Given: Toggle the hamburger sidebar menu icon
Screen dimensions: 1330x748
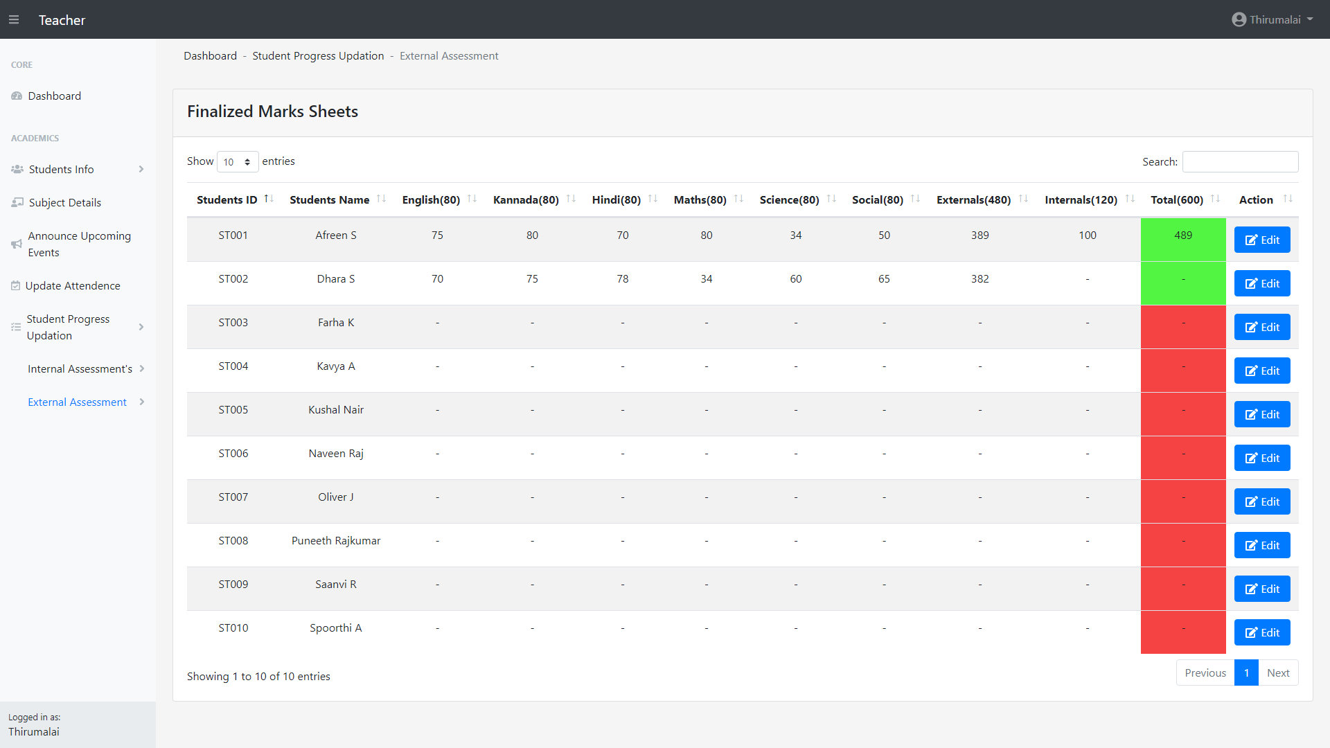Looking at the screenshot, I should pyautogui.click(x=14, y=20).
